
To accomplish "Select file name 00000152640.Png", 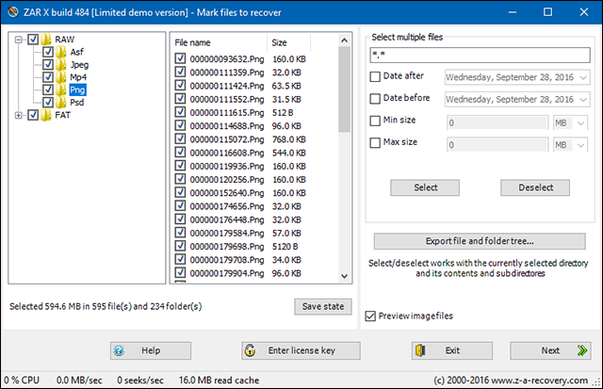I will 227,192.
